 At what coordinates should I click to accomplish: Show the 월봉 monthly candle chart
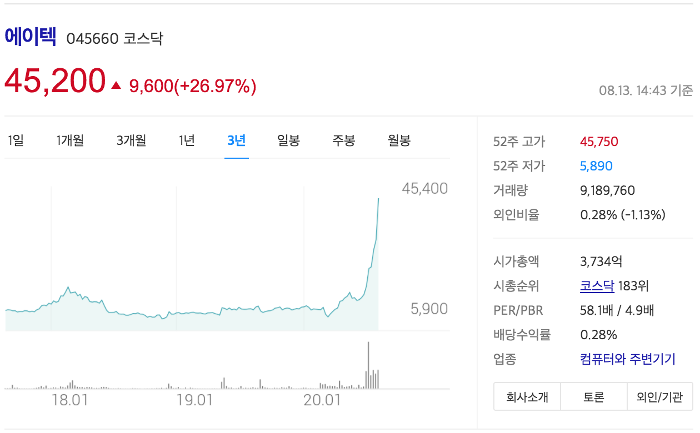point(399,140)
